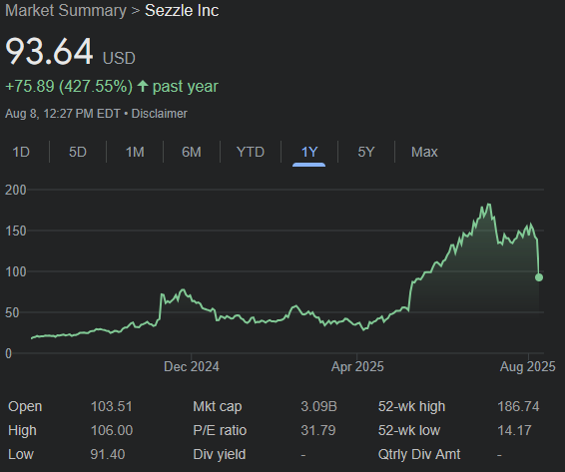This screenshot has width=565, height=472.
Task: Click the P/E ratio value 31.79
Action: [318, 430]
